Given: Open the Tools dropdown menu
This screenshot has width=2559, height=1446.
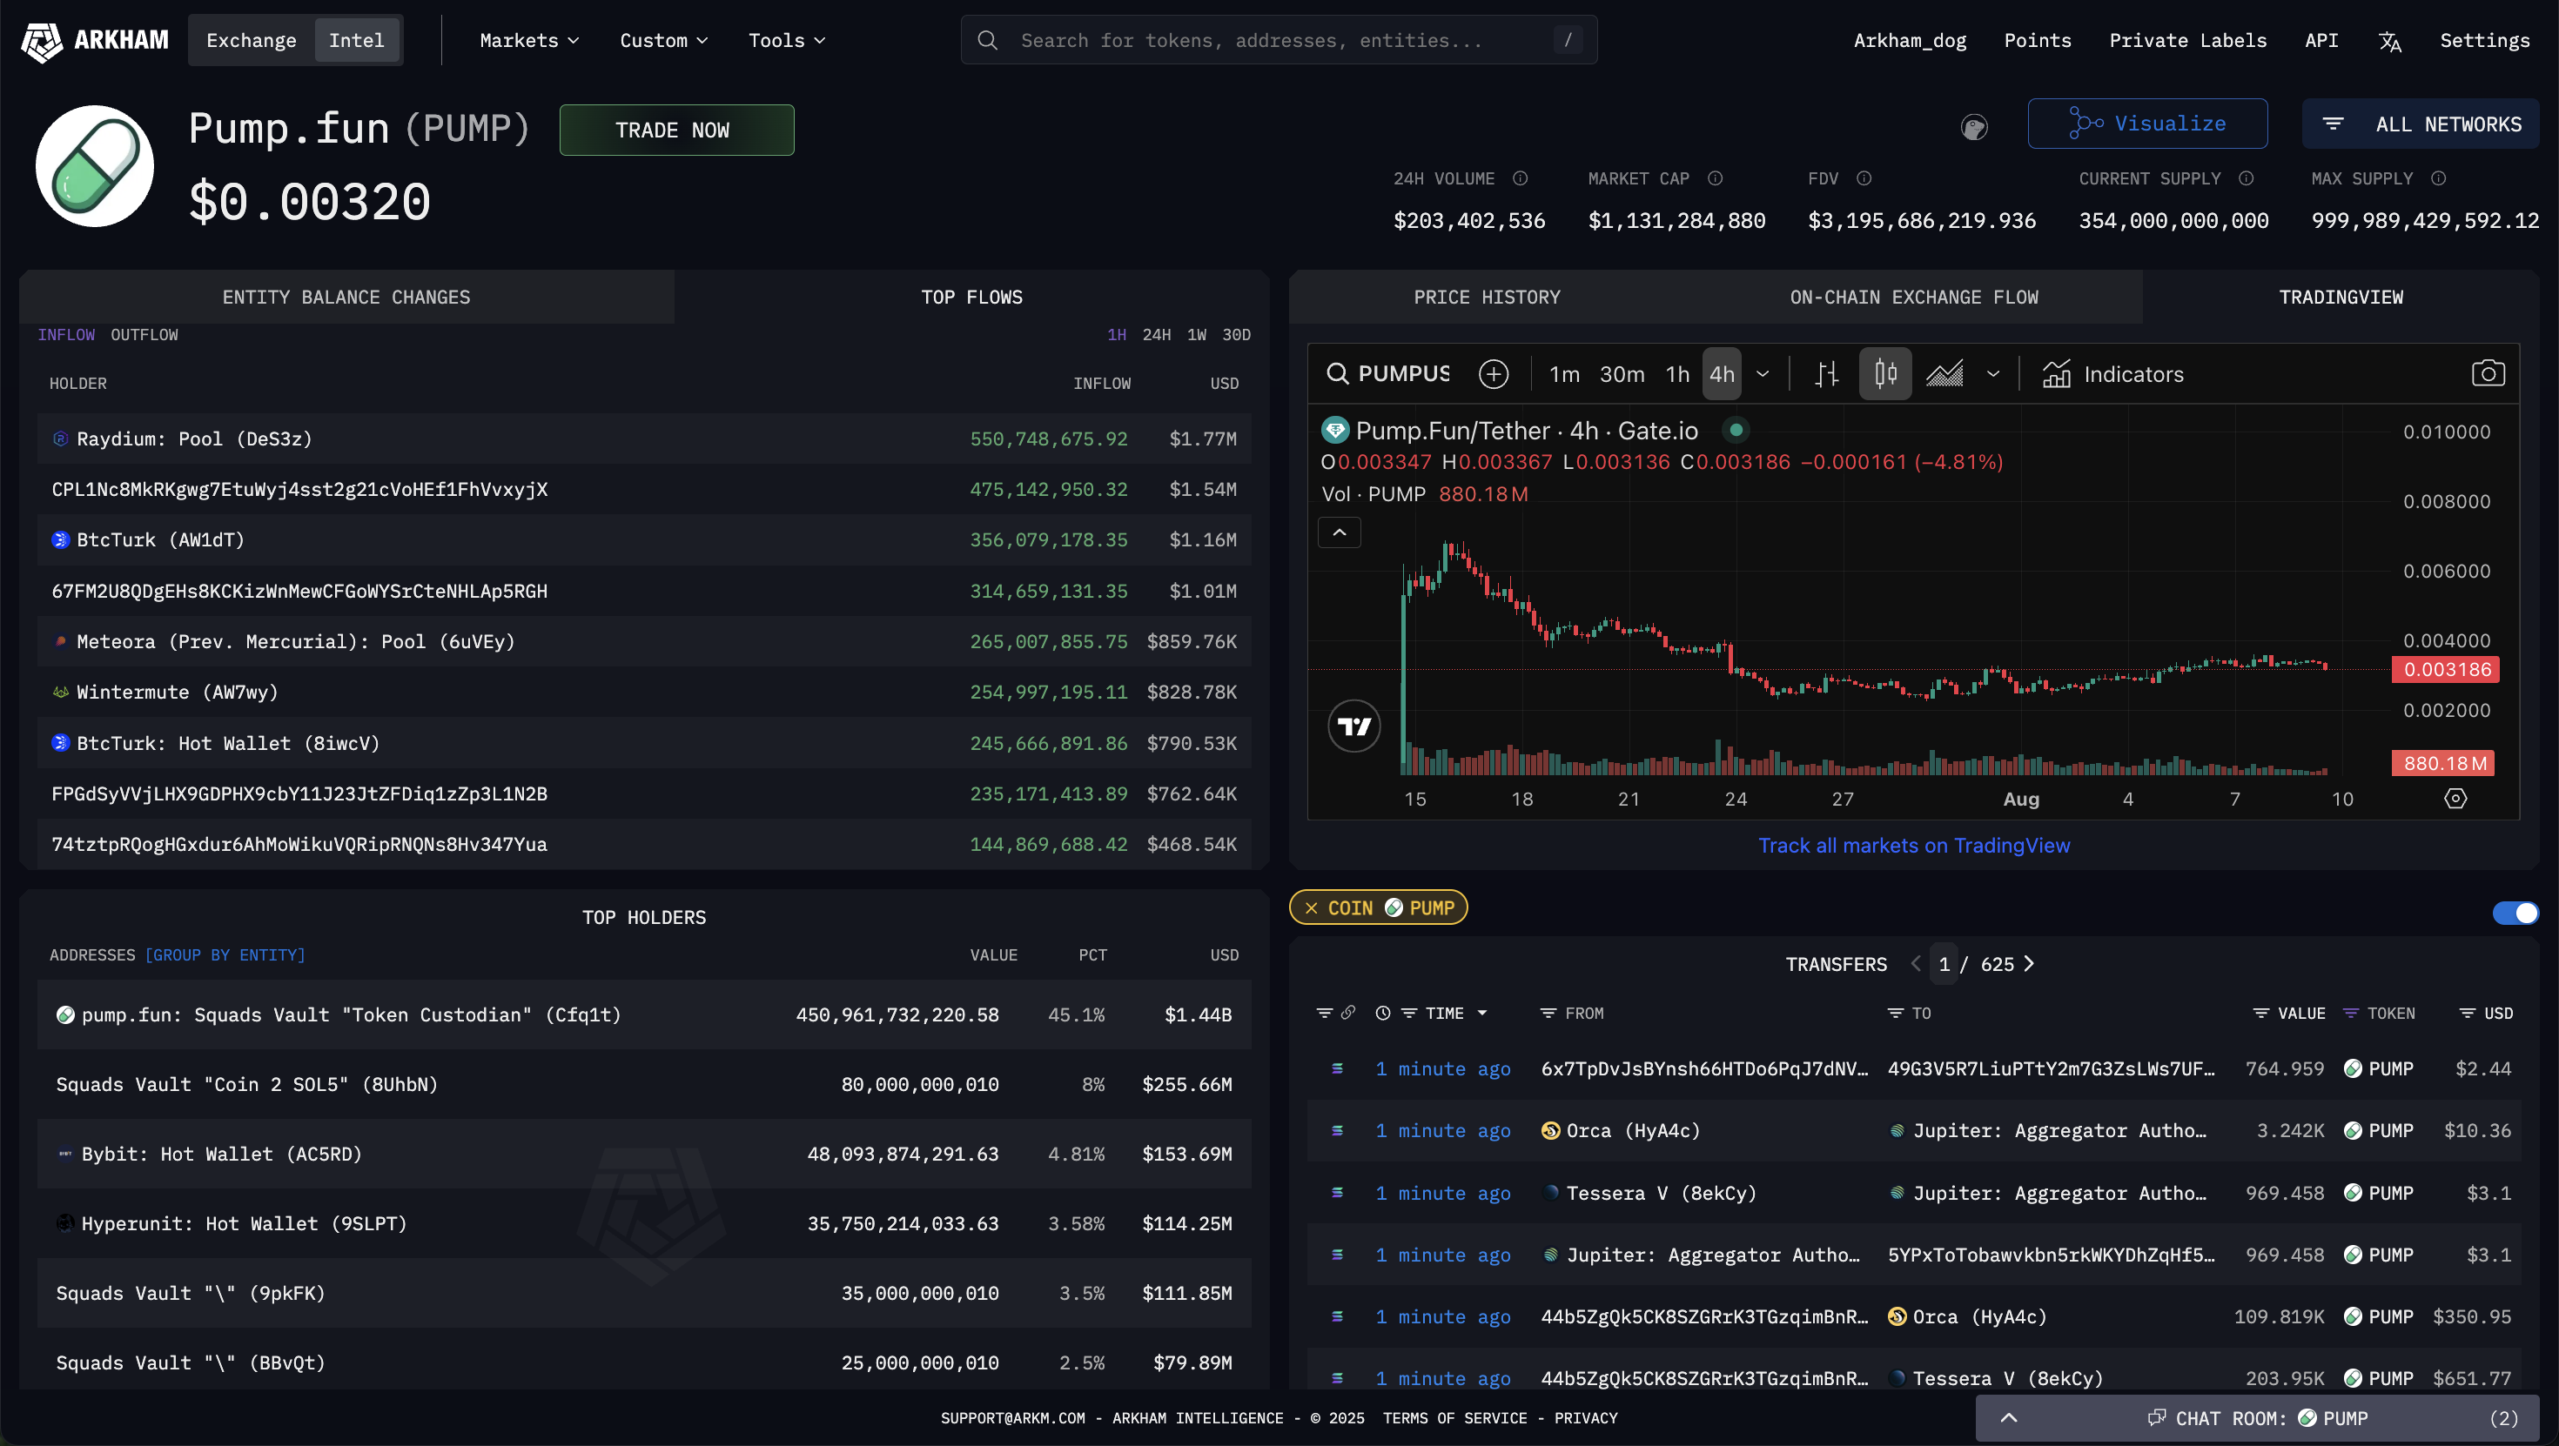Looking at the screenshot, I should 787,41.
